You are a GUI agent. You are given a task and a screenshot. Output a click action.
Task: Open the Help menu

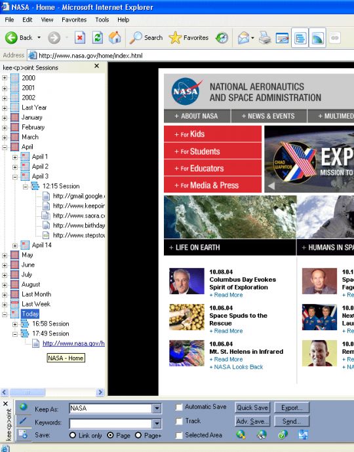coord(123,20)
